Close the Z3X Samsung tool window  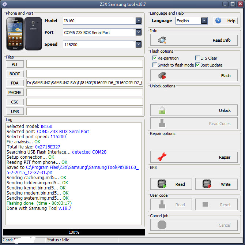[240, 4]
